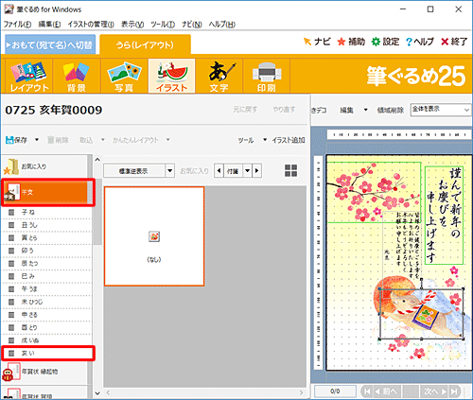Open the 写真 (Photo) toolbar icon
Viewport: 473px width, 400px height.
pos(124,76)
